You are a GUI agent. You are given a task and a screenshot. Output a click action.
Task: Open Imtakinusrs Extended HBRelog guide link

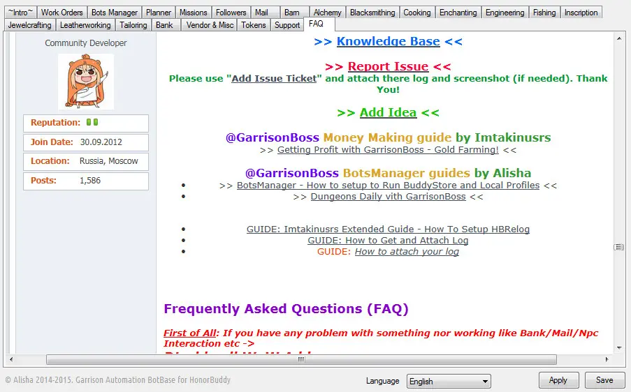[x=388, y=229]
